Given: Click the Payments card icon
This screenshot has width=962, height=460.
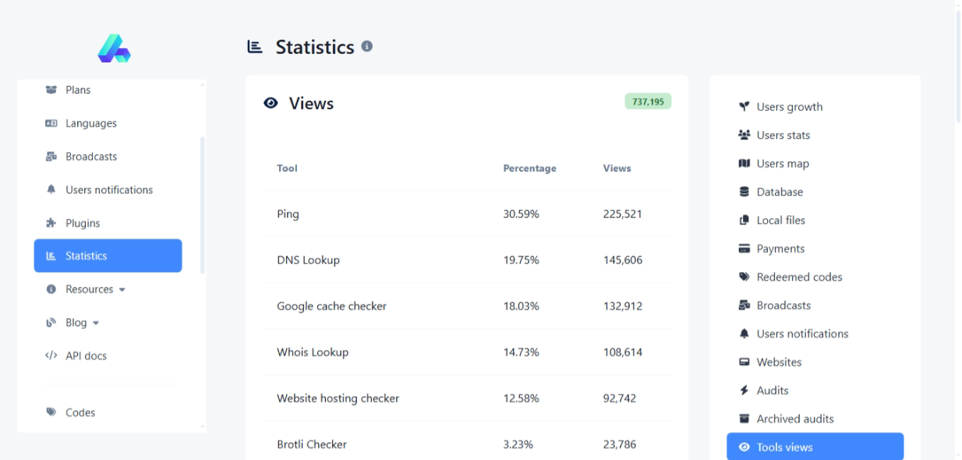Looking at the screenshot, I should pyautogui.click(x=744, y=249).
